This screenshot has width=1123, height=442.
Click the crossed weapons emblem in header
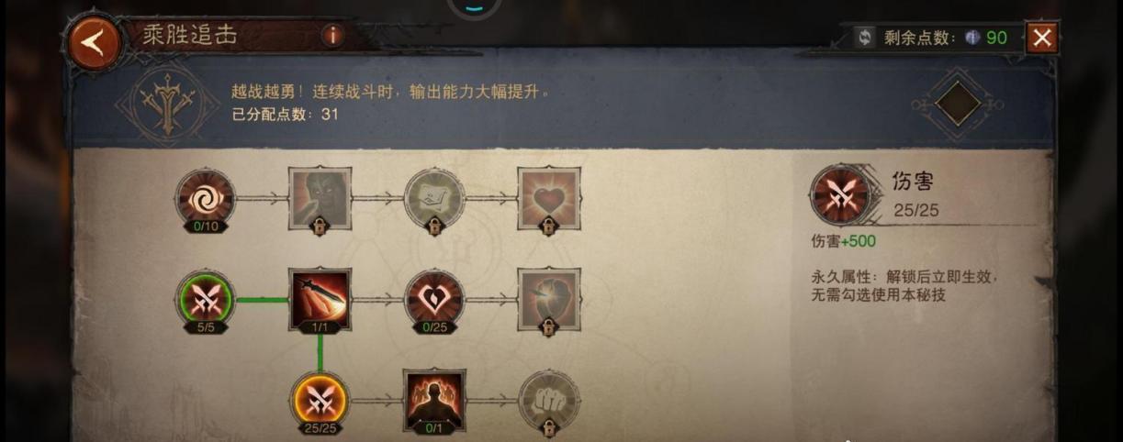click(x=168, y=102)
